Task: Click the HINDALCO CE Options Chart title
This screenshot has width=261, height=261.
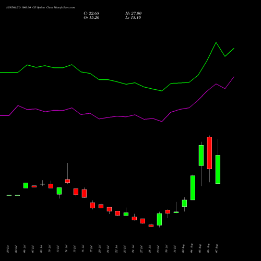Action: tap(40, 8)
